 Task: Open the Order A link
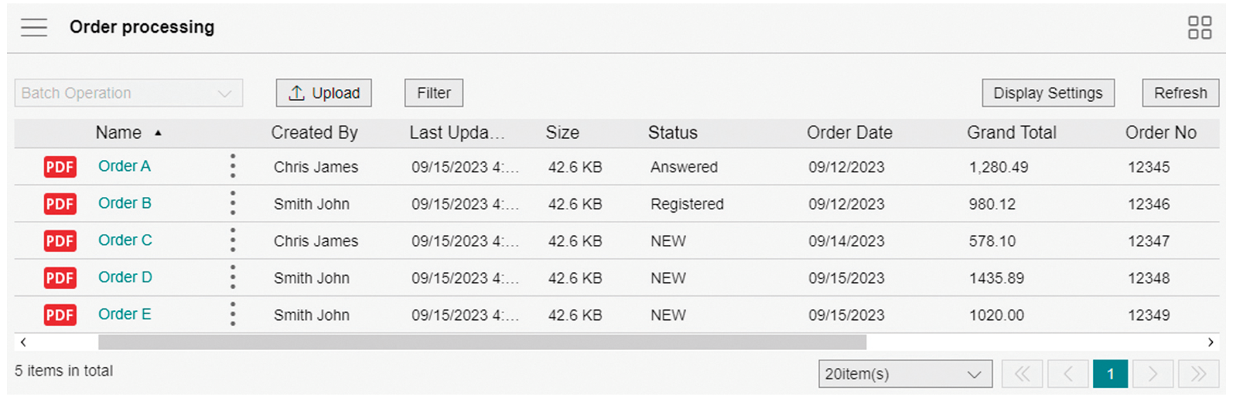(x=125, y=166)
